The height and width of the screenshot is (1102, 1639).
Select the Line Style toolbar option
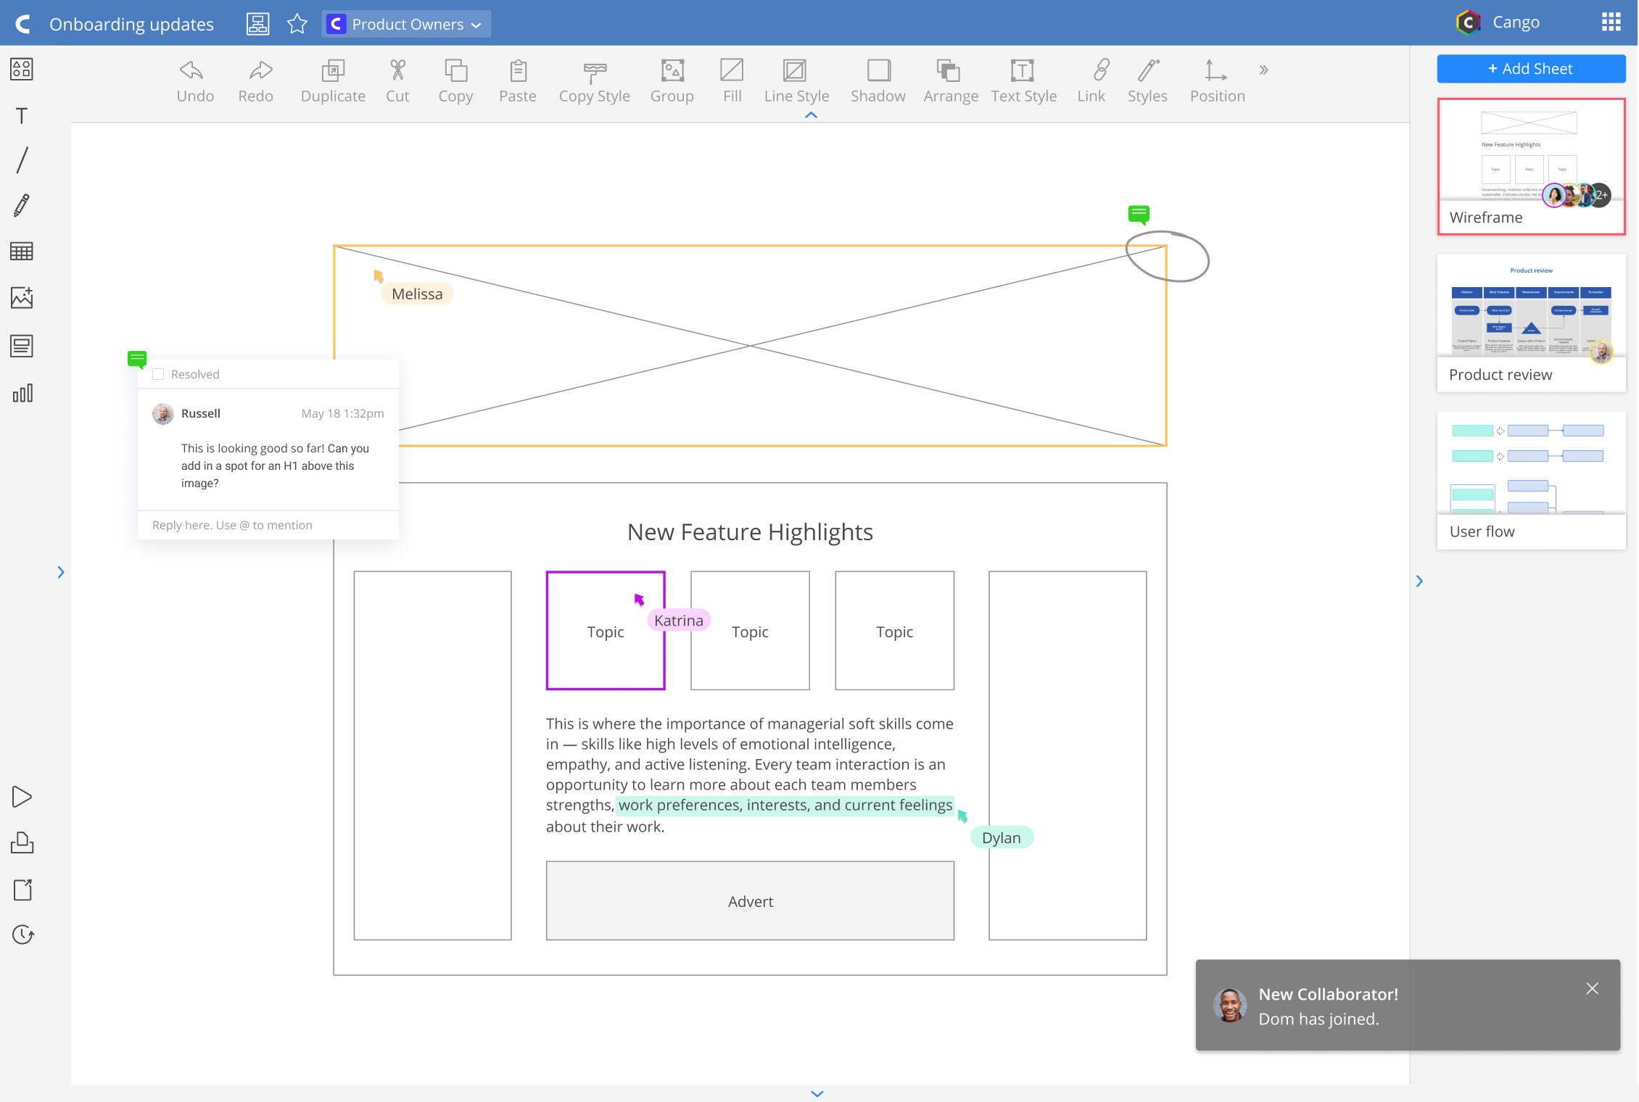[796, 80]
